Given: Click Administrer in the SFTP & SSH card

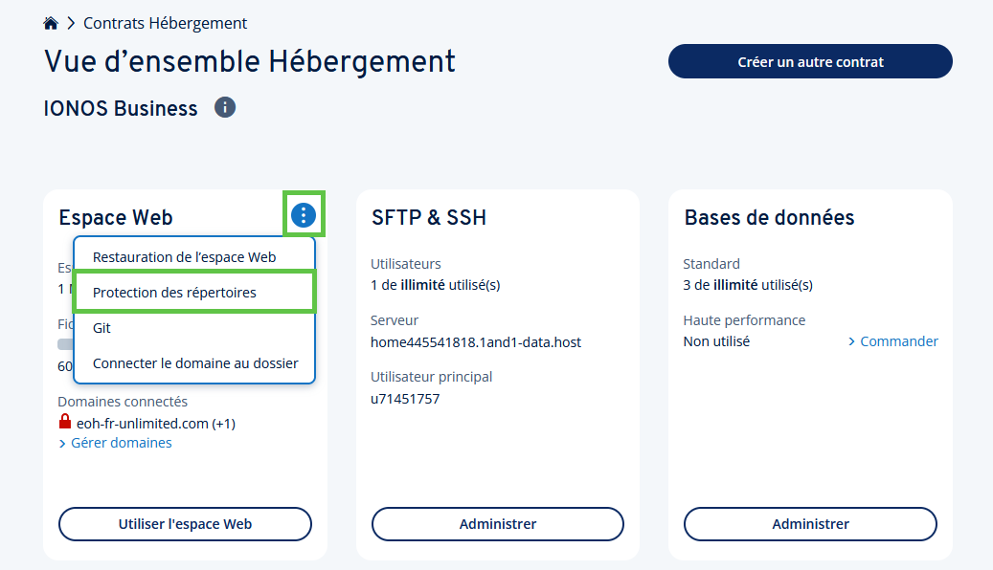Looking at the screenshot, I should tap(497, 524).
